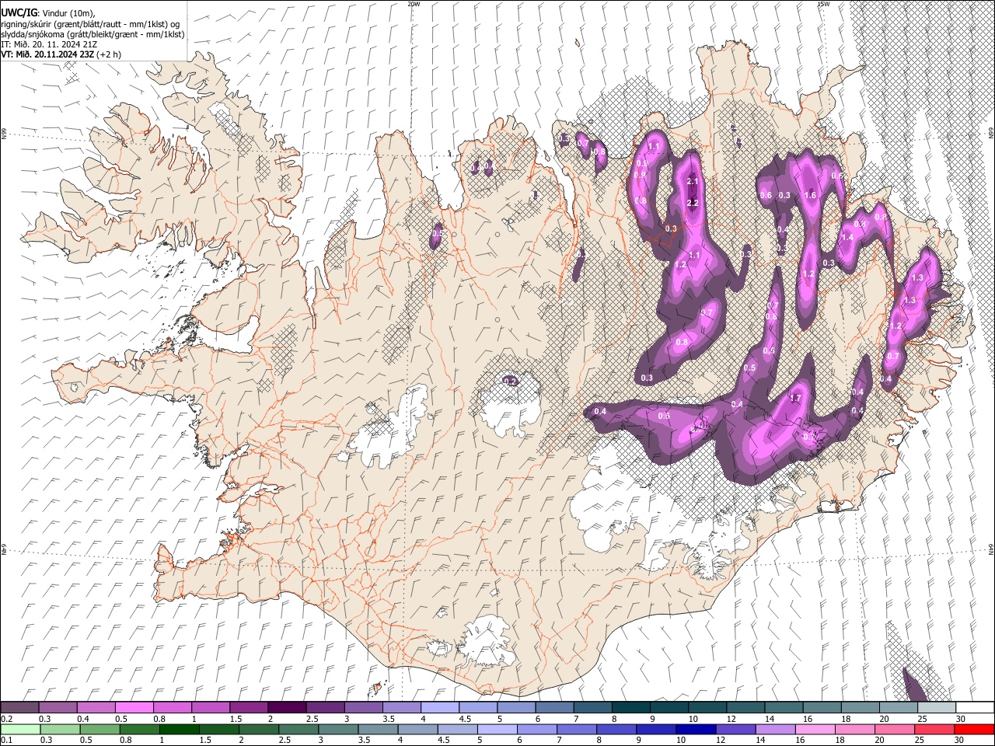Click the 'rigning/skúrir' legend description line
This screenshot has height=746, width=995.
pos(90,24)
